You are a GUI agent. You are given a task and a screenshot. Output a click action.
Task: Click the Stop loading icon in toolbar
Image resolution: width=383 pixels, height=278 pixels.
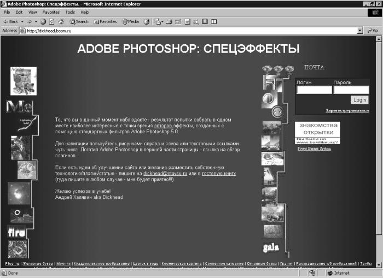point(43,22)
